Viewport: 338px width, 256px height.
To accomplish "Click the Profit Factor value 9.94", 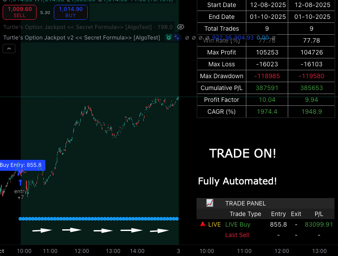I will click(312, 100).
